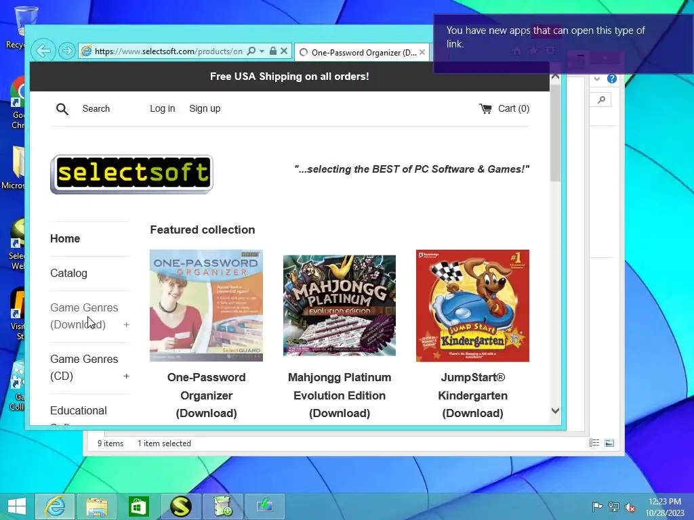This screenshot has width=694, height=520.
Task: Click the One-Password Organizer product image
Action: [206, 305]
